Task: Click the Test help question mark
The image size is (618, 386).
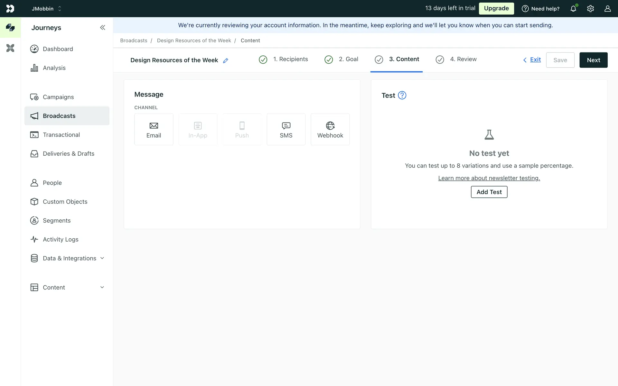Action: point(402,95)
